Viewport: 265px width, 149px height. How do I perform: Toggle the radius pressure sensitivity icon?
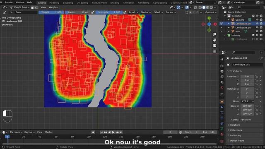point(92,12)
